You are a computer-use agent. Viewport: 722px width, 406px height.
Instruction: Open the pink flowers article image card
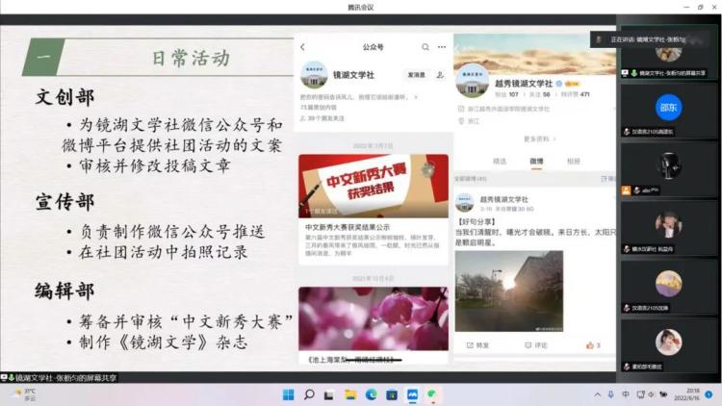click(x=374, y=318)
